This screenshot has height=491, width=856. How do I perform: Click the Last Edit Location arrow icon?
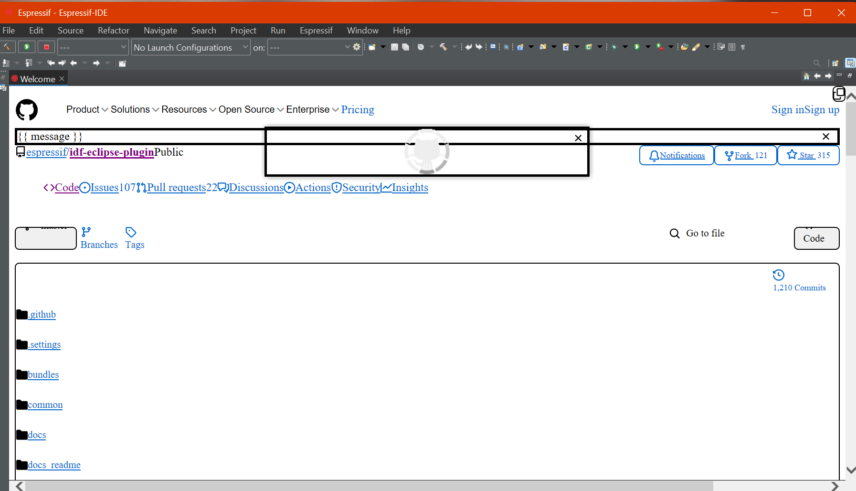click(x=51, y=63)
